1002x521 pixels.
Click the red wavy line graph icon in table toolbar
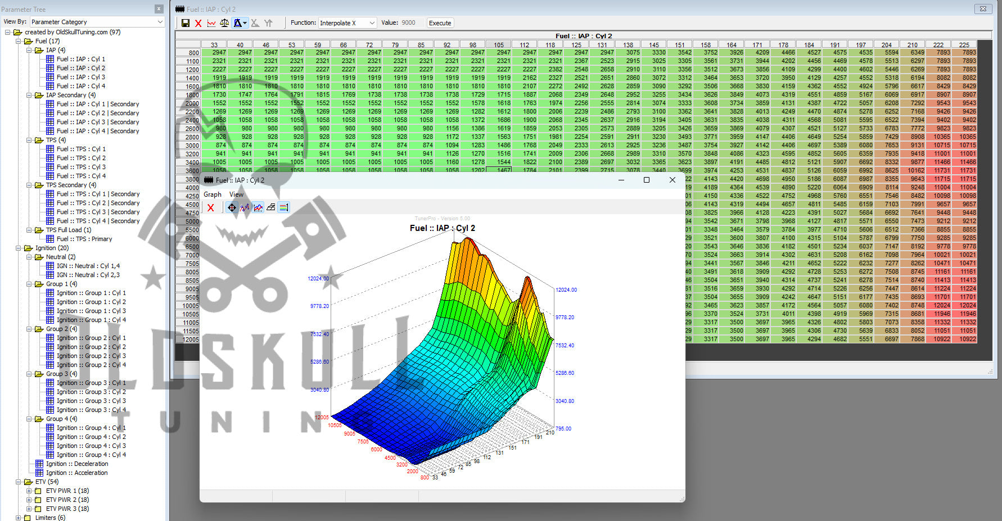point(211,23)
